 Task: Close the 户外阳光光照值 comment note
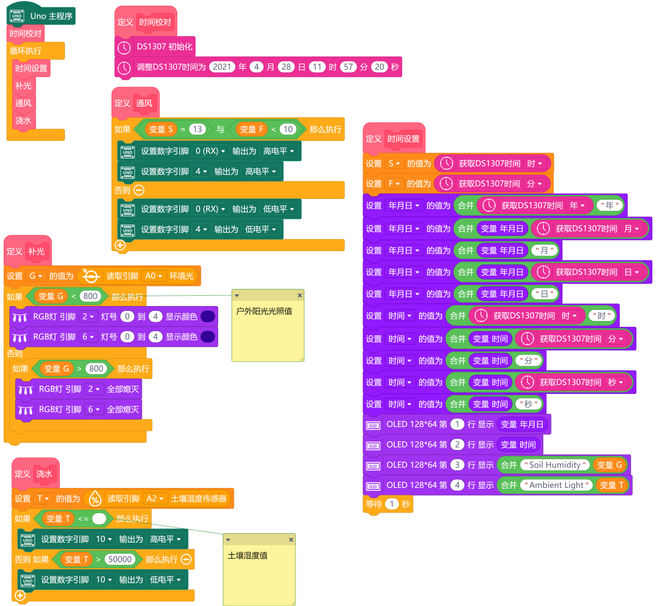(x=299, y=295)
